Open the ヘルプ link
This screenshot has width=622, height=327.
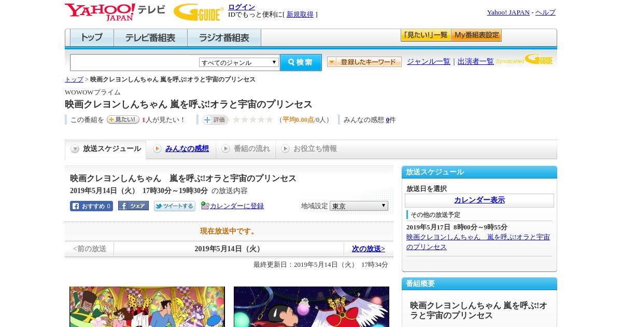545,12
